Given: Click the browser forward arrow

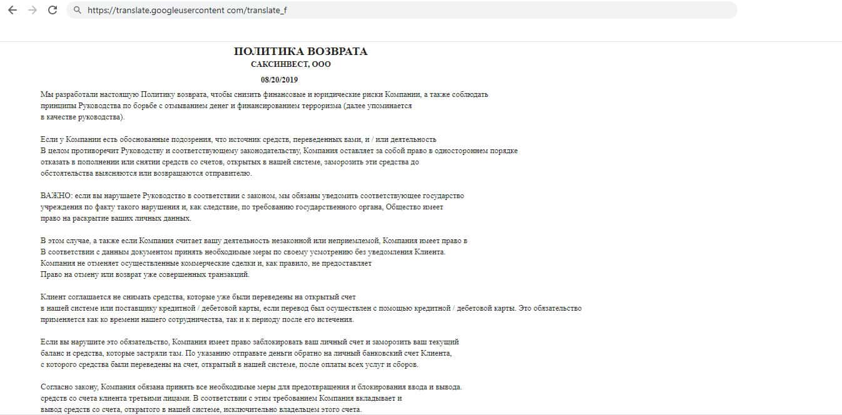Looking at the screenshot, I should tap(33, 10).
